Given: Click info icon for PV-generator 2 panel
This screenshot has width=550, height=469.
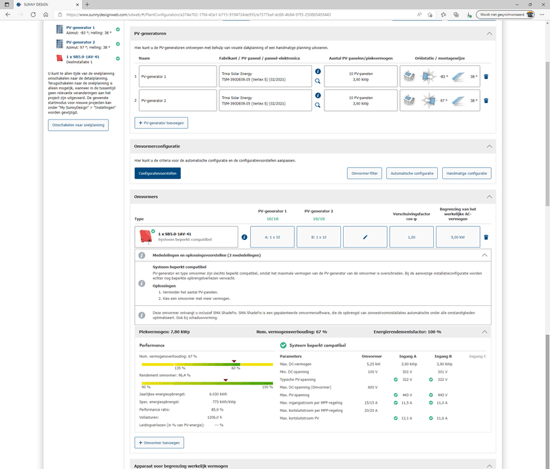Looking at the screenshot, I should (x=318, y=96).
